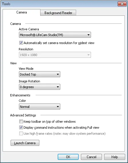Click the Tools title bar

point(59,4)
